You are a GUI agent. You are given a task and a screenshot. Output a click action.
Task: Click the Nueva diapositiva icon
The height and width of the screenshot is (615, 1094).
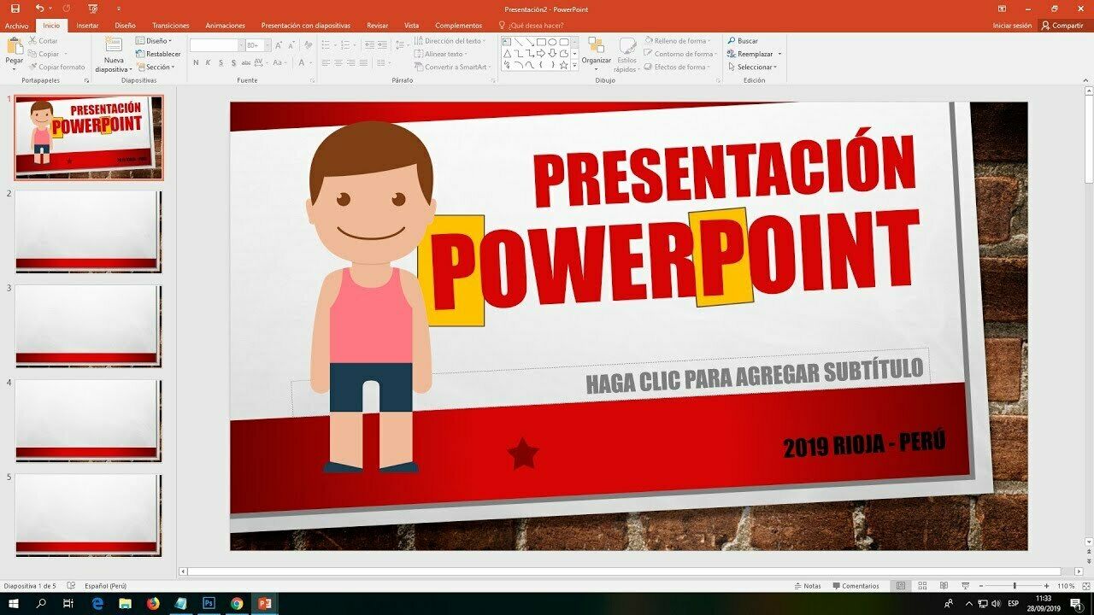coord(114,46)
